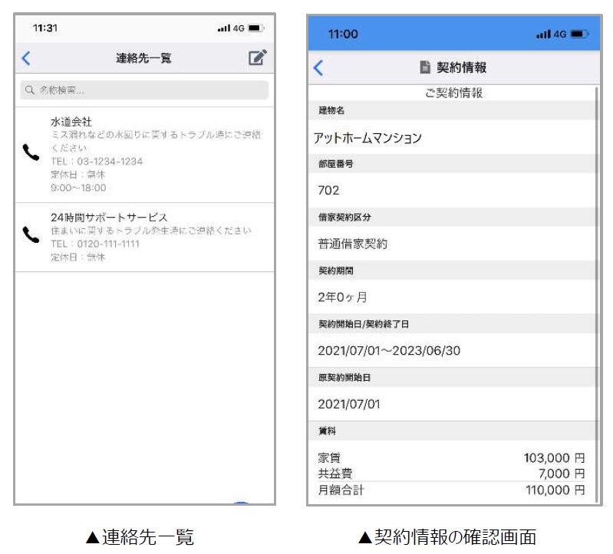Tap the 11:31 clock
613x554 pixels.
point(45,28)
